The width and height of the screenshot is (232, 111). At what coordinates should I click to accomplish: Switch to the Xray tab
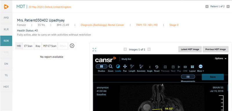[38, 46]
